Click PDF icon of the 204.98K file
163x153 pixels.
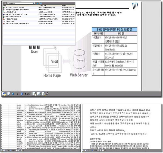[4, 21]
